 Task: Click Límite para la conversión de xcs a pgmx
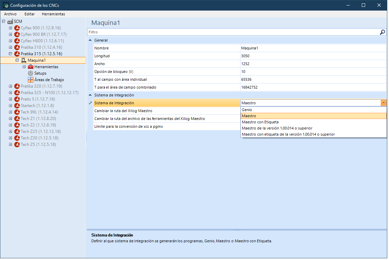pyautogui.click(x=167, y=127)
